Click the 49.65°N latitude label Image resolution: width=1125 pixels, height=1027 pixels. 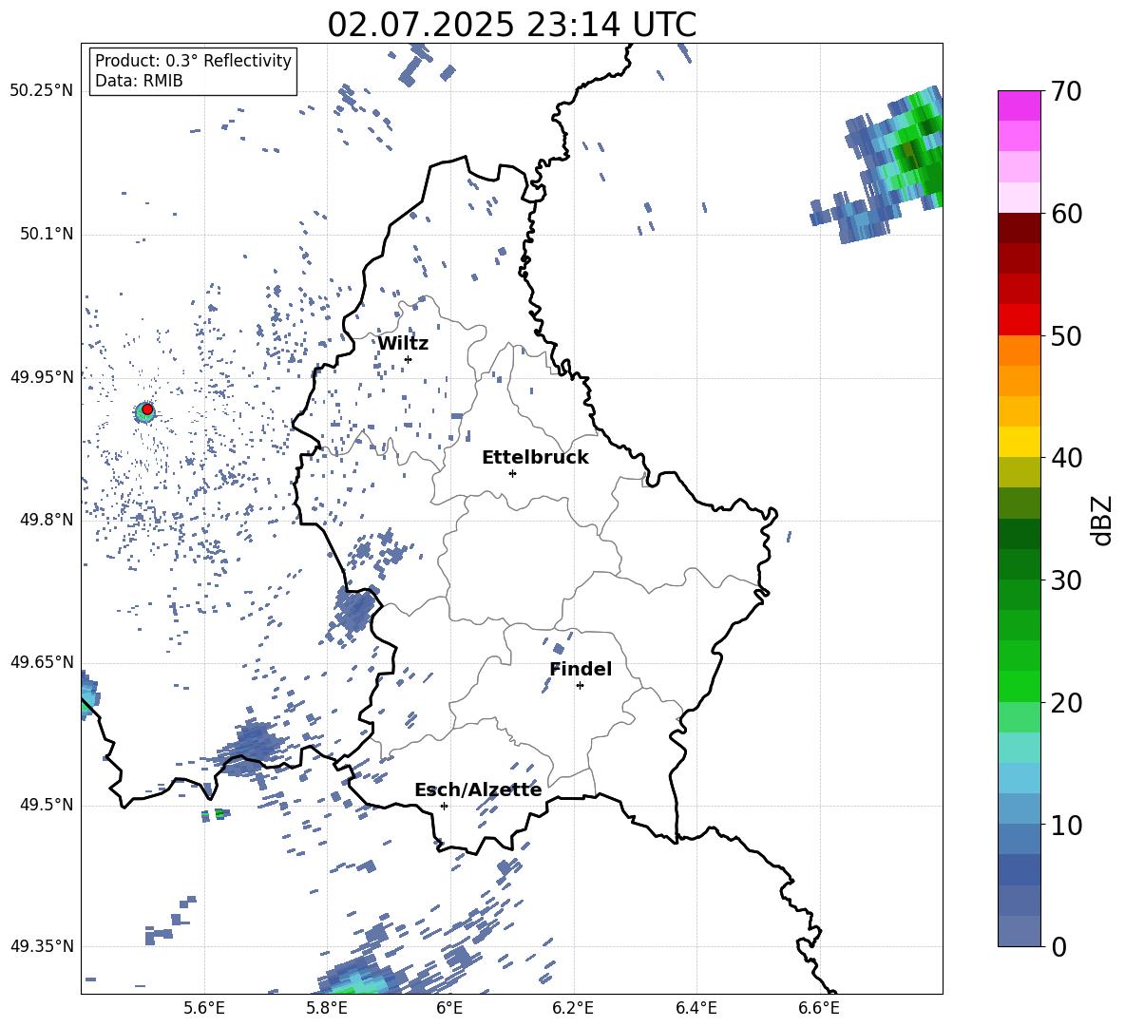(x=42, y=661)
